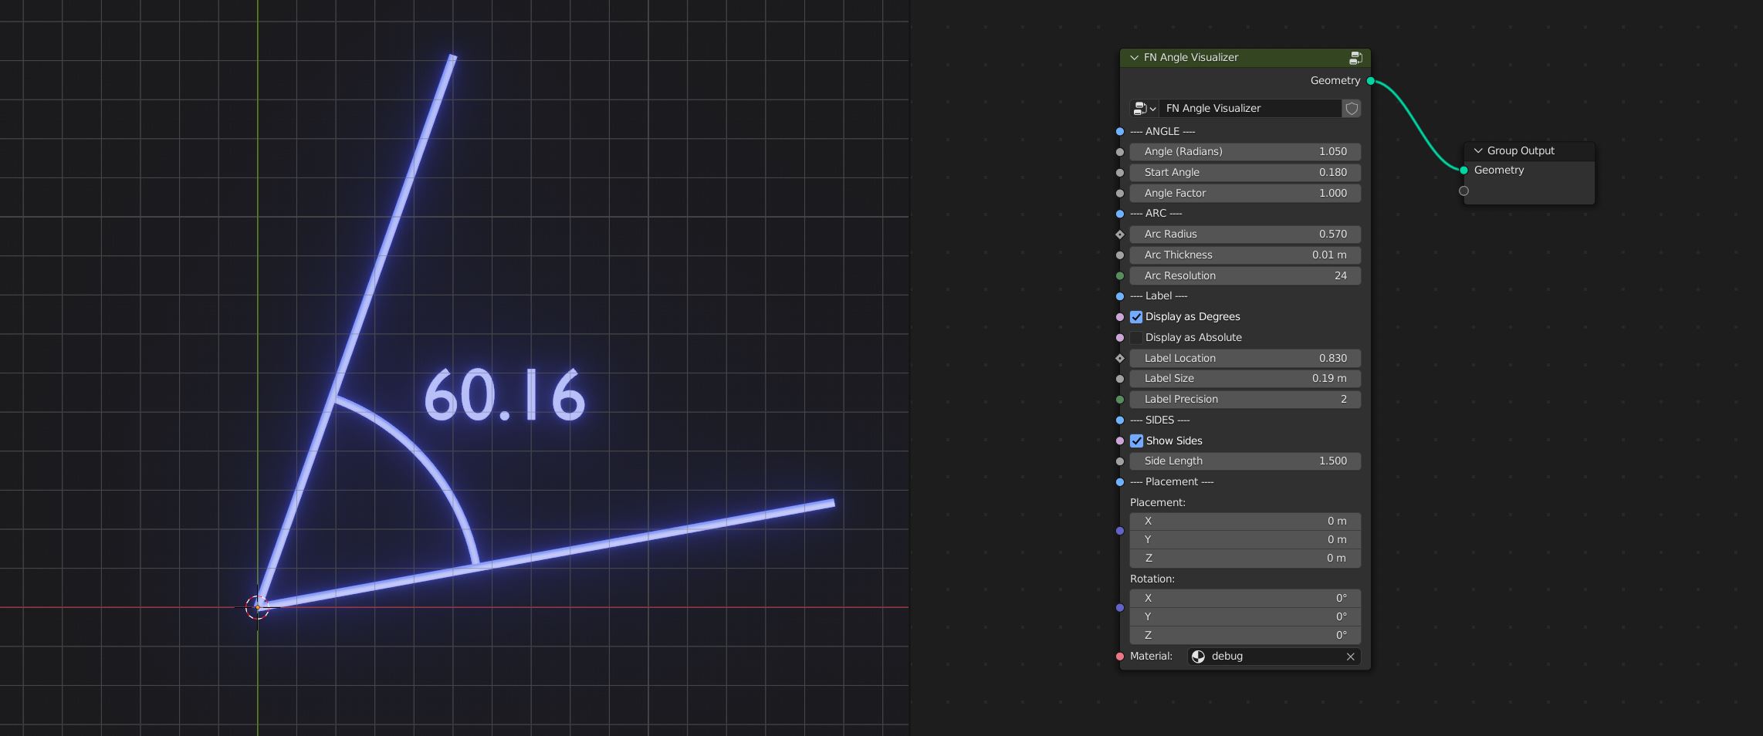Adjust Start Angle value 0.180
1763x736 pixels.
pos(1245,173)
